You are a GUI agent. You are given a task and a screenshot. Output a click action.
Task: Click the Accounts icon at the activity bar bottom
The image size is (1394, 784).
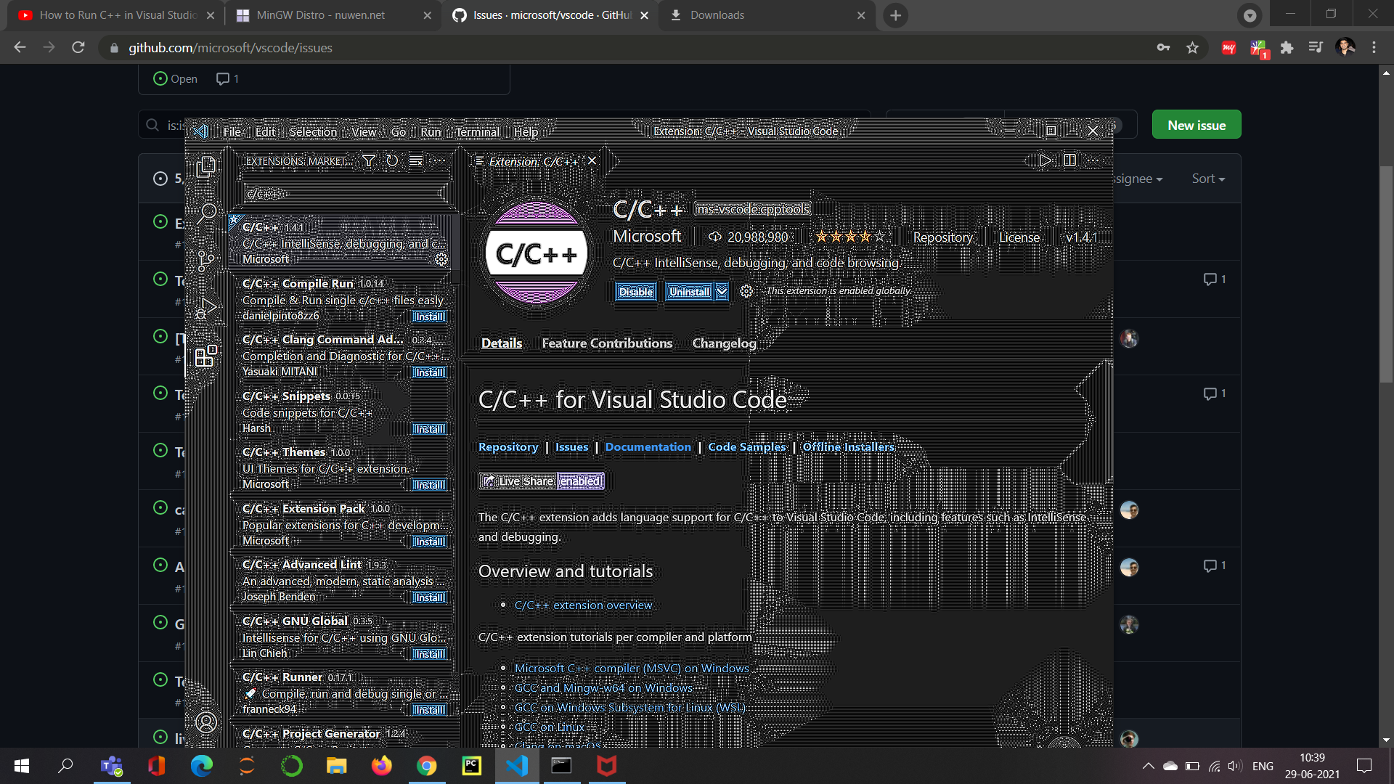tap(206, 722)
